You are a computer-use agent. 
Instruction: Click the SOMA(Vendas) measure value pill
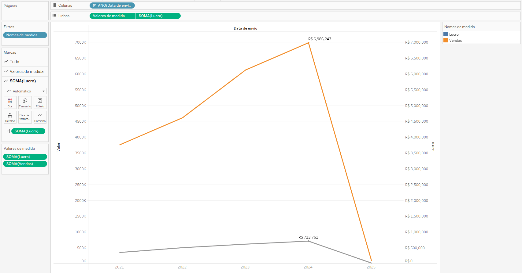click(25, 164)
